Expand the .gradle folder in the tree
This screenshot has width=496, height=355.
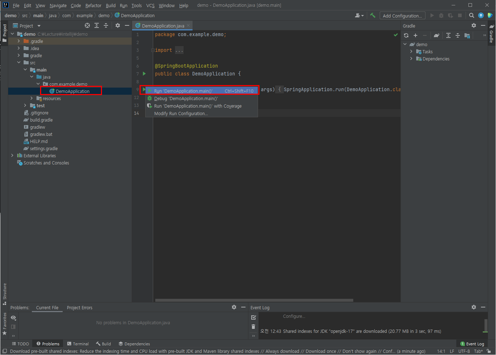19,41
